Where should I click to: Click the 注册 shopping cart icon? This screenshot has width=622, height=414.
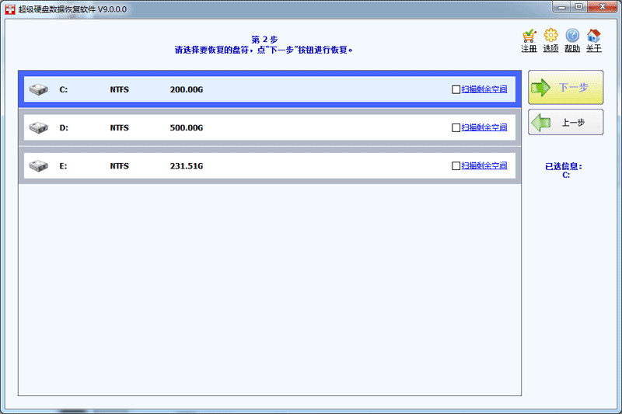tap(529, 36)
